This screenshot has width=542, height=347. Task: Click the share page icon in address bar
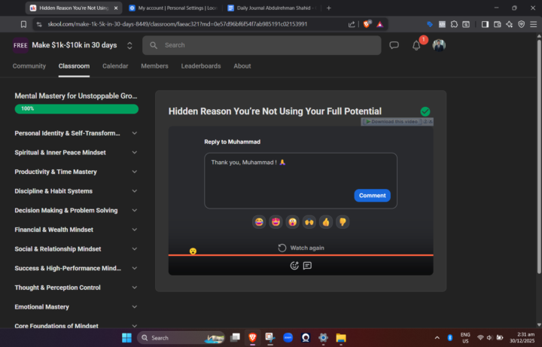click(352, 24)
